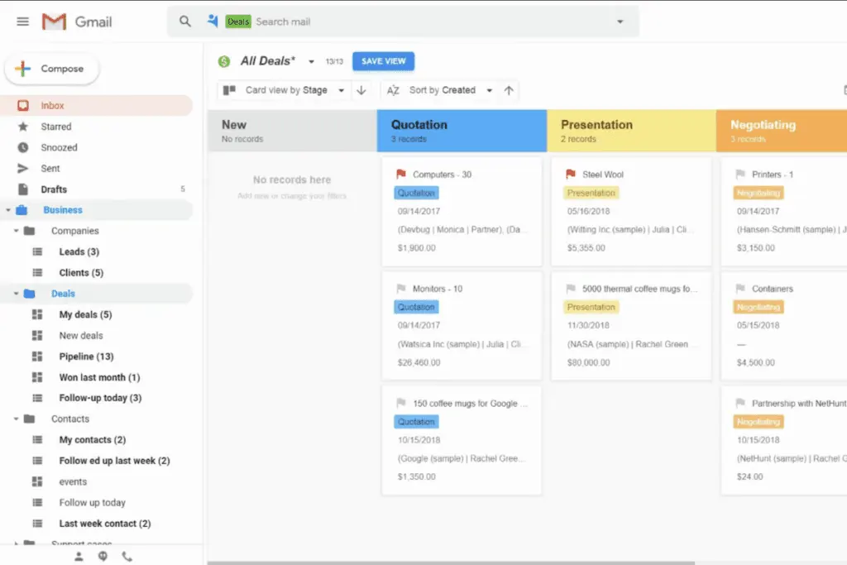Click the horizontal scrollbar at the bottom

pyautogui.click(x=451, y=563)
